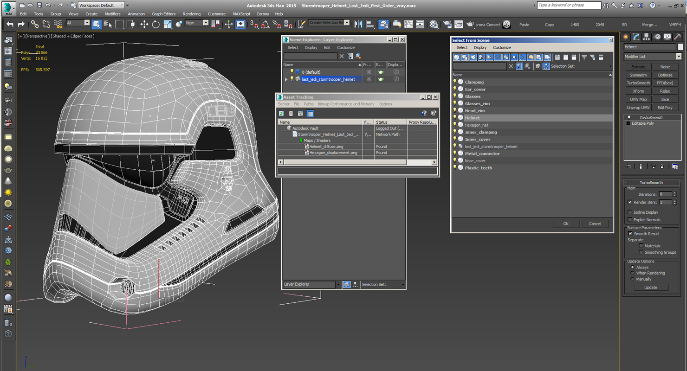
Task: Toggle the Render Iters checkbox
Action: (x=630, y=202)
